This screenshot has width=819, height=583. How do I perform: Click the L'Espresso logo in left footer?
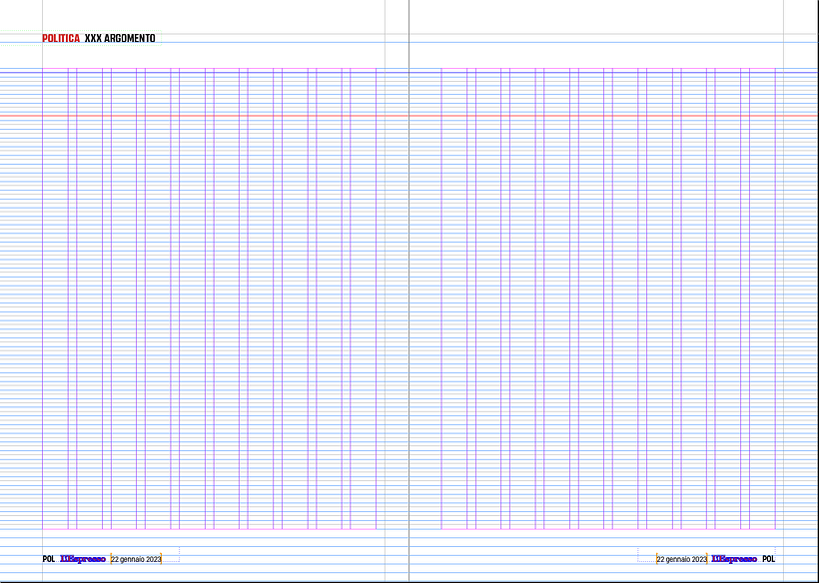(x=83, y=559)
